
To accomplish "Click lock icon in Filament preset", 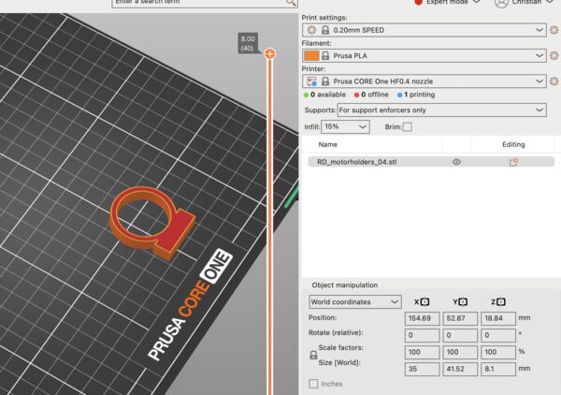I will click(x=325, y=55).
